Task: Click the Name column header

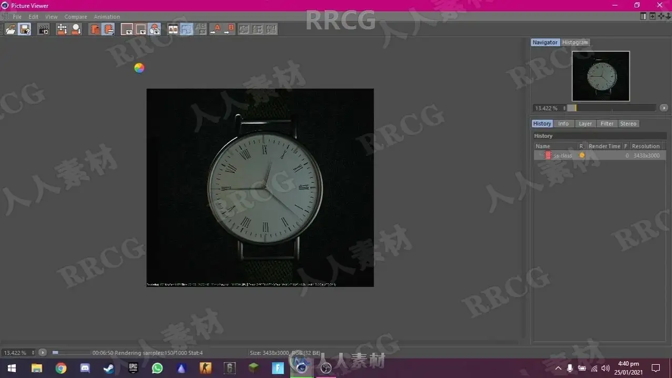Action: pos(556,146)
